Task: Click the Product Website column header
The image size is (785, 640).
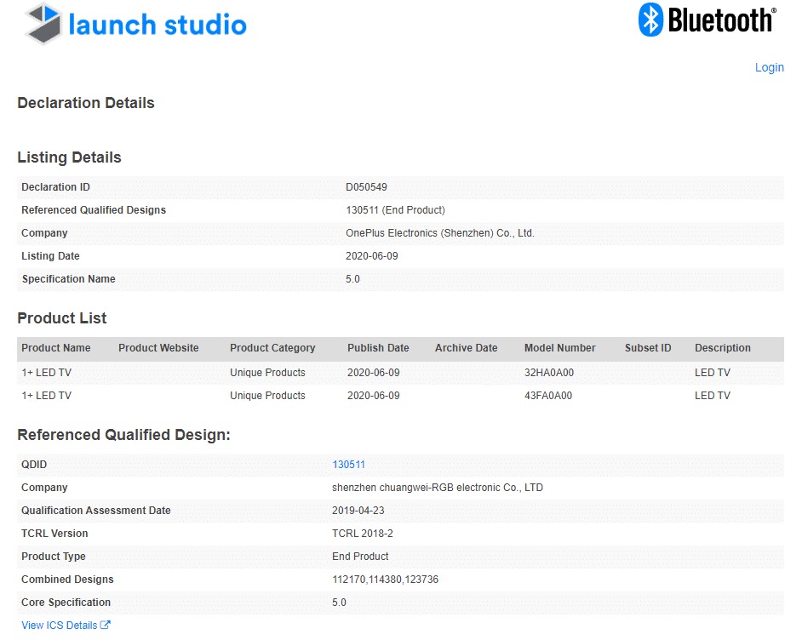Action: coord(158,348)
